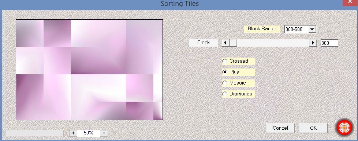Click the Block slider right arrow
358x141 pixels.
(x=313, y=43)
